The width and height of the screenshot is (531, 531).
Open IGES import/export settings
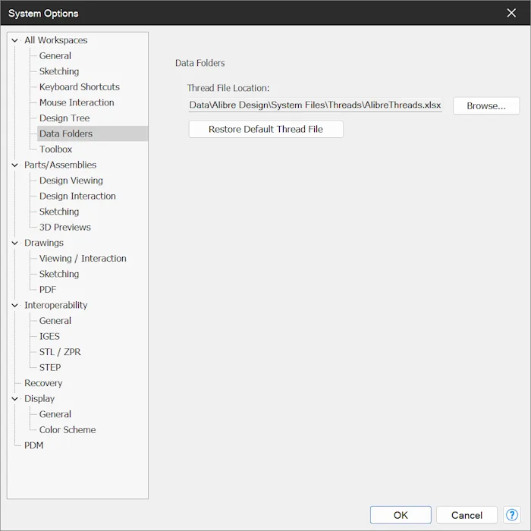click(x=49, y=336)
